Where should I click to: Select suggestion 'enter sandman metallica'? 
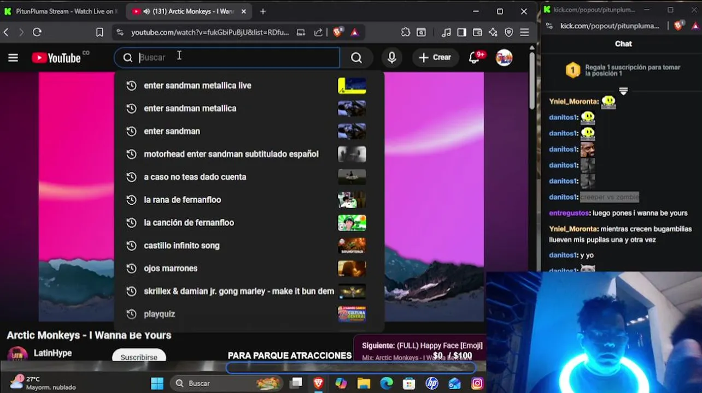[249, 109]
